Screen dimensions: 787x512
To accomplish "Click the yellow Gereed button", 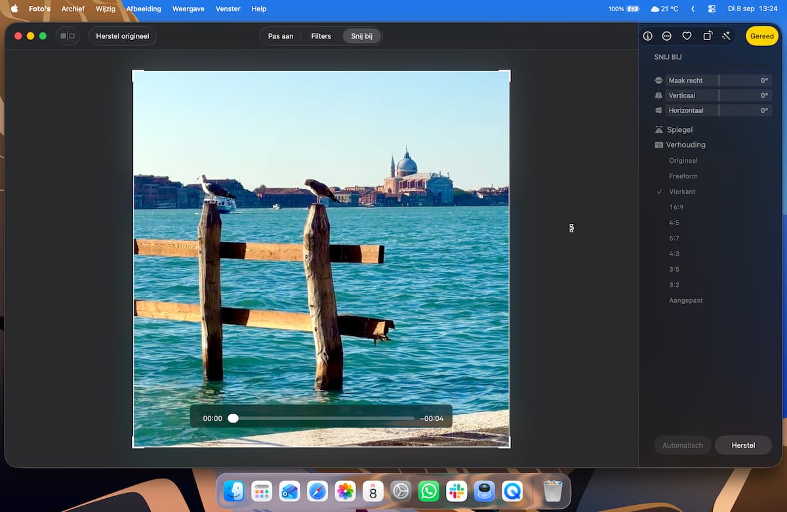I will pos(762,36).
